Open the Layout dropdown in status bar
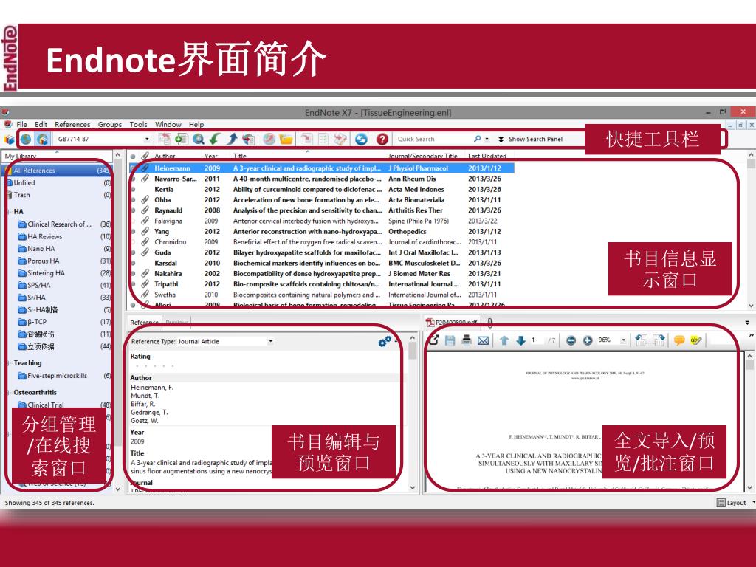The image size is (756, 567). click(736, 502)
